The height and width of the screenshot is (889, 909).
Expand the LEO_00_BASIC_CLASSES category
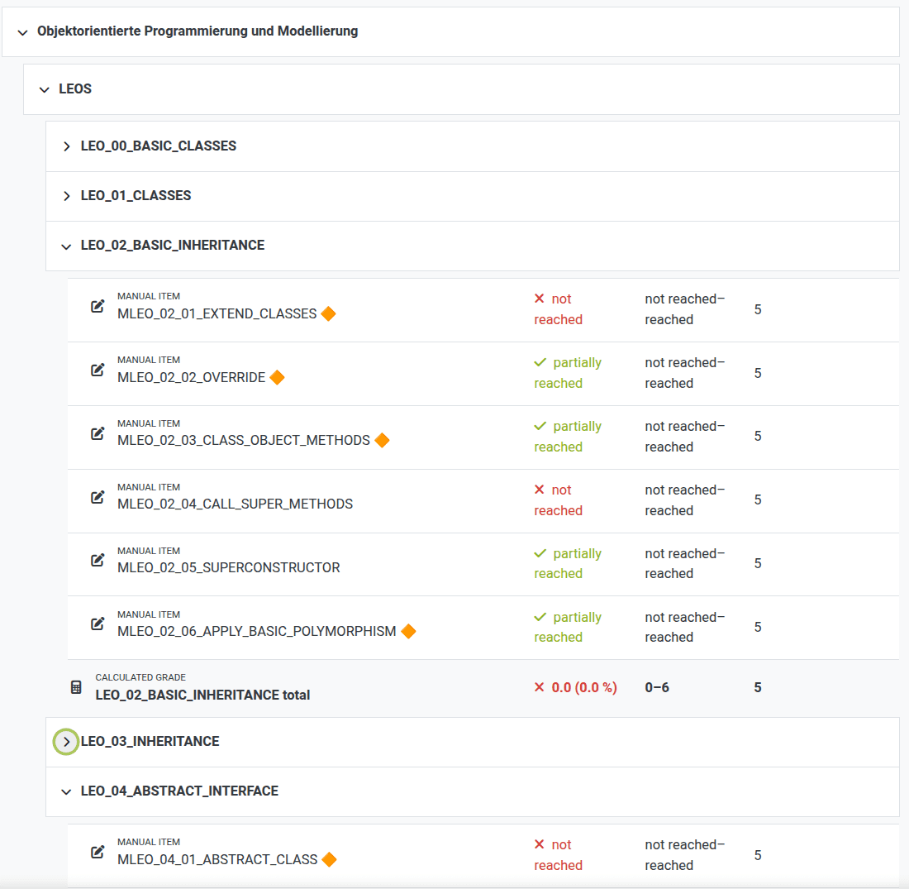67,146
